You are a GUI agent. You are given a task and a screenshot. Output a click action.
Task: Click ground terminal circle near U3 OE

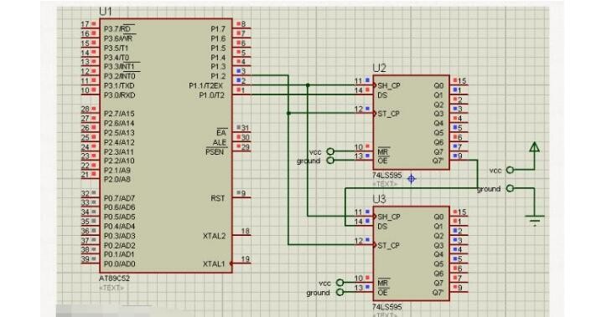click(340, 292)
